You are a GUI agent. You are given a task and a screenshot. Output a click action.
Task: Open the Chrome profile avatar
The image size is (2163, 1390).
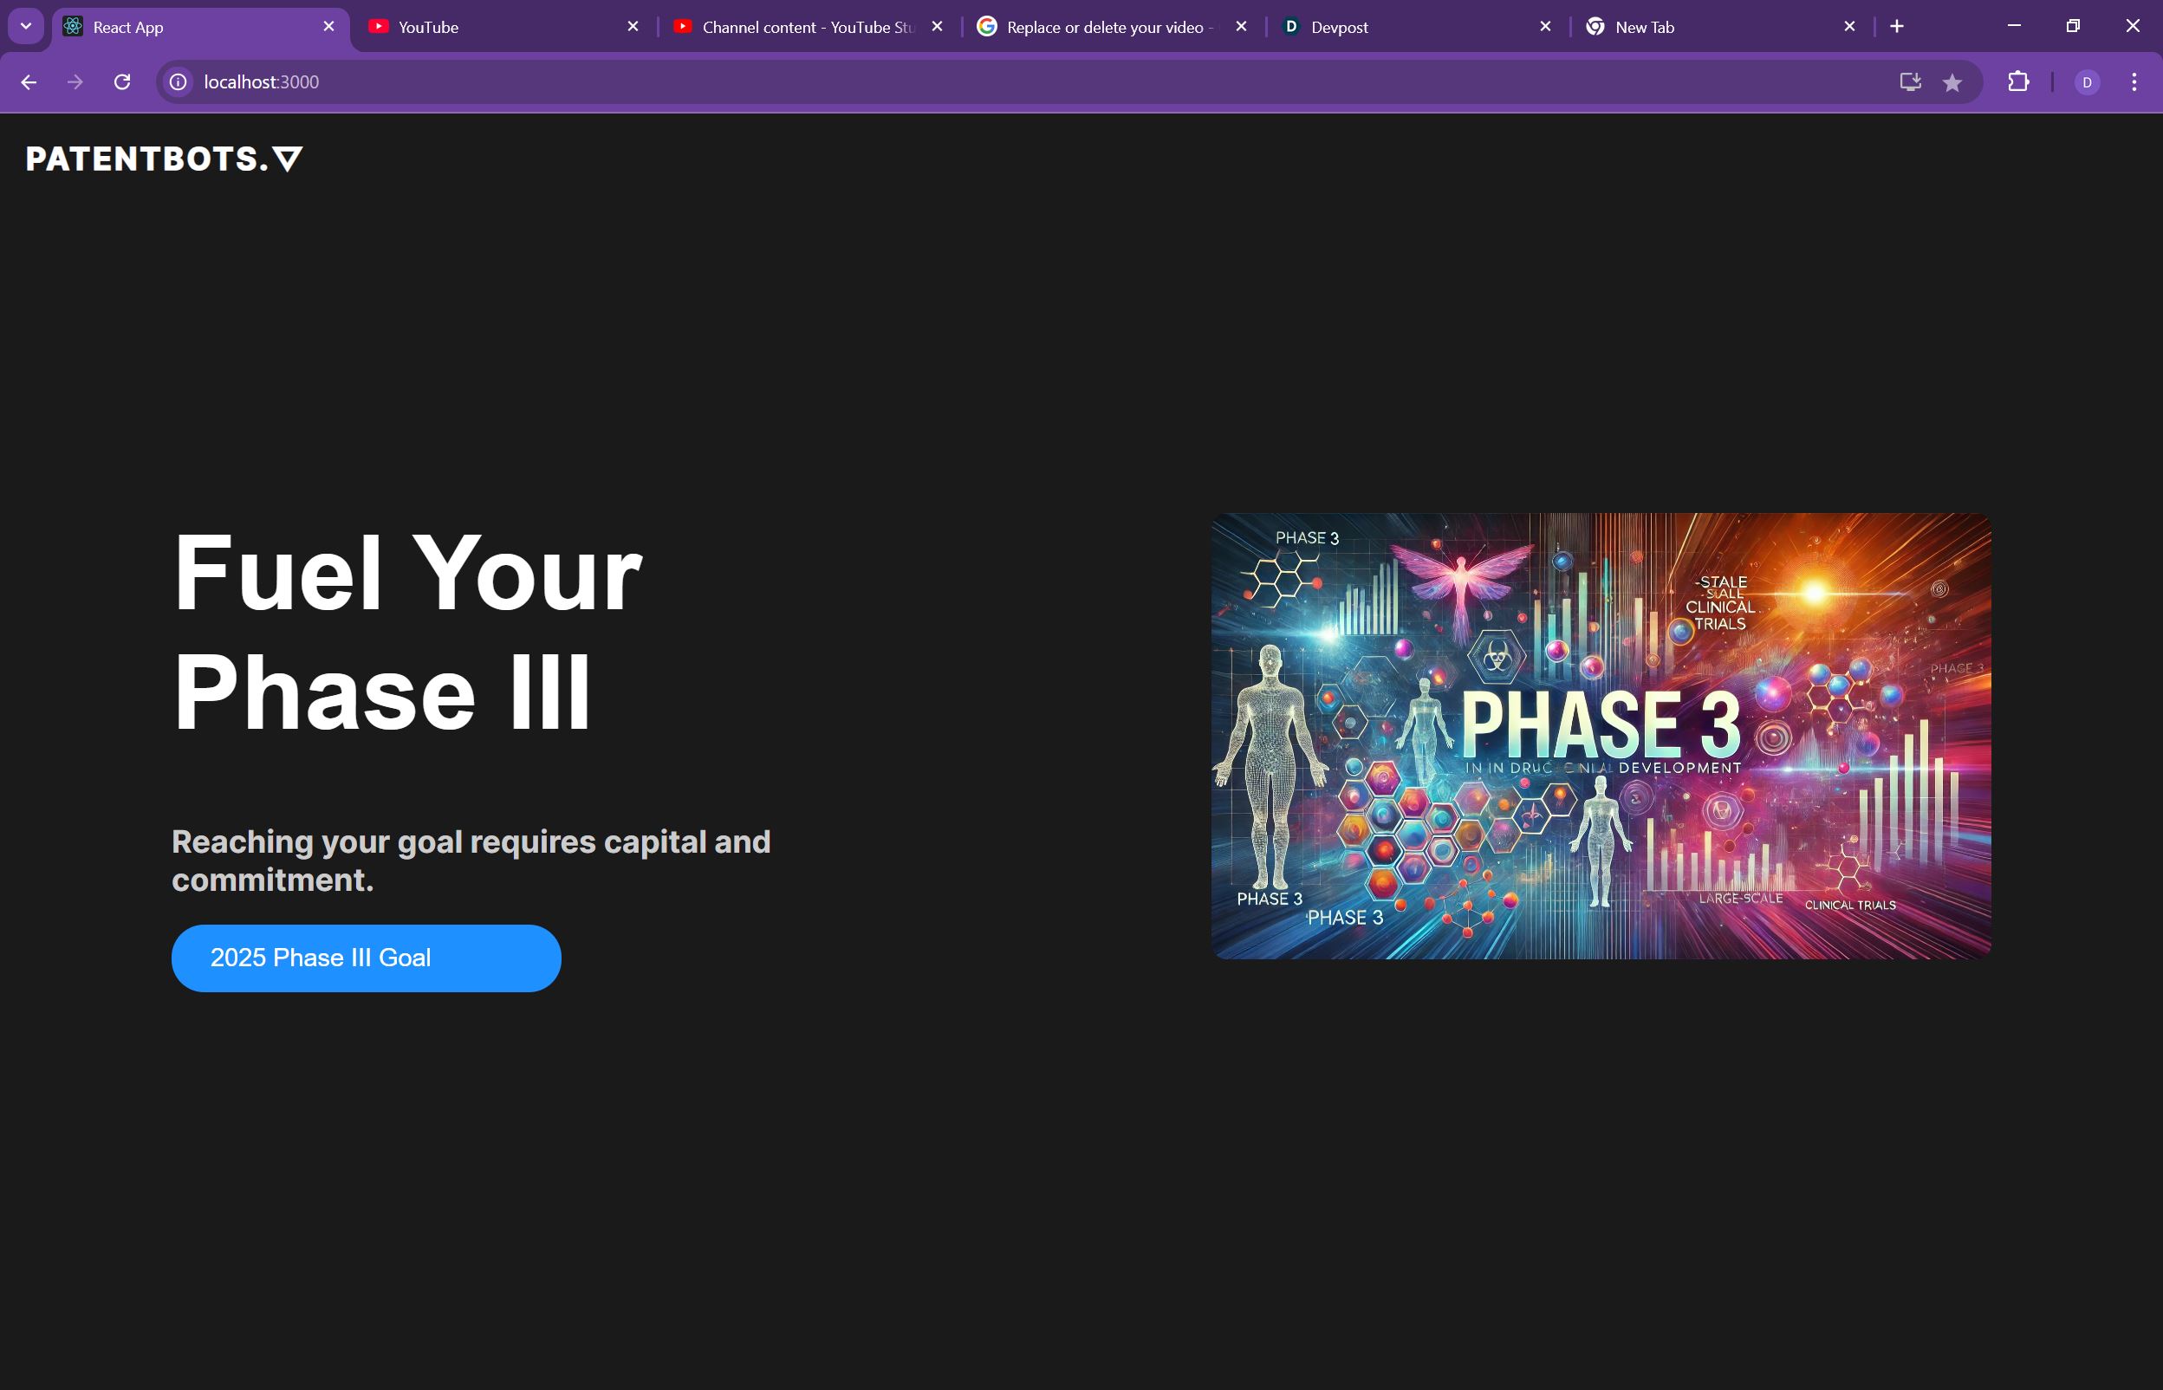pyautogui.click(x=2086, y=82)
